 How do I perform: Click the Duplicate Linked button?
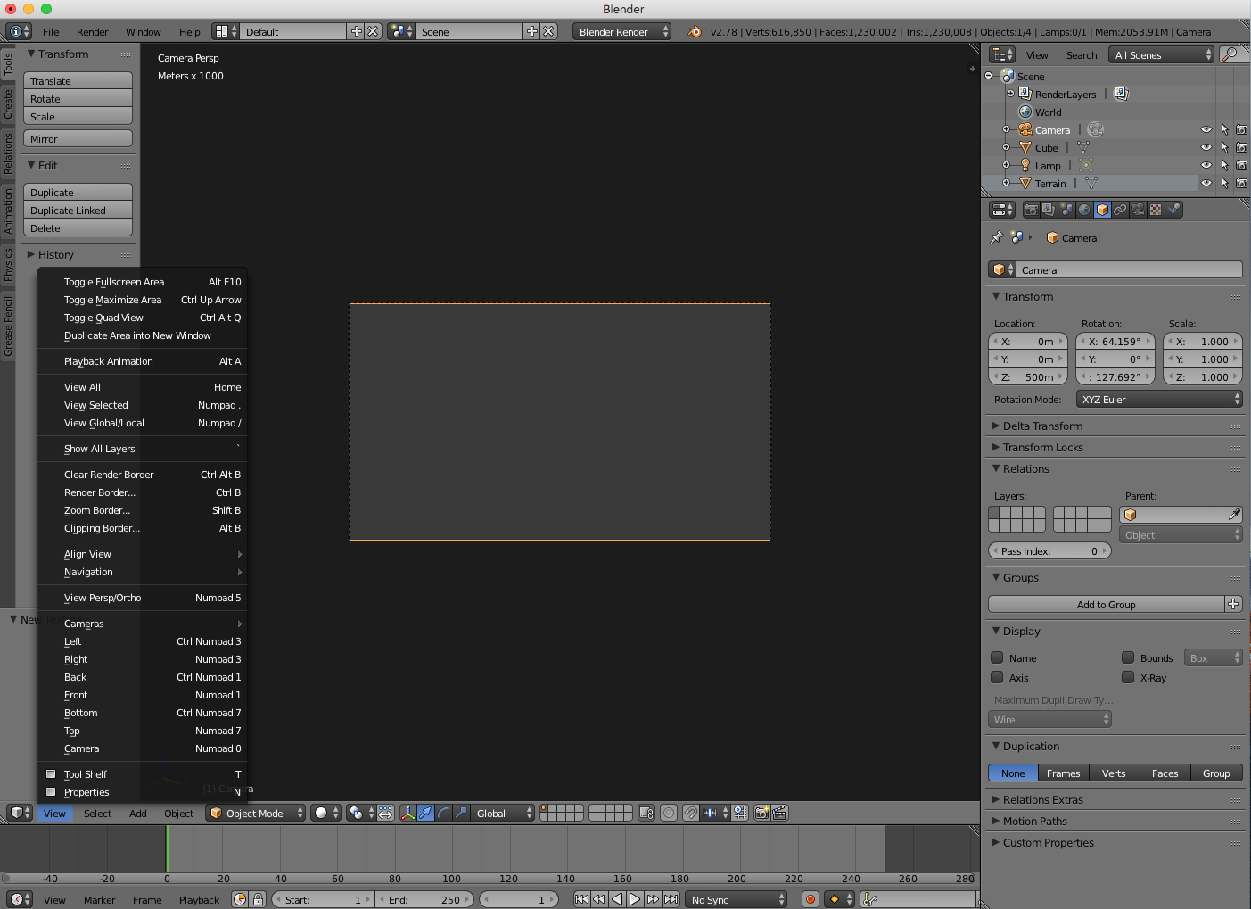pos(78,210)
